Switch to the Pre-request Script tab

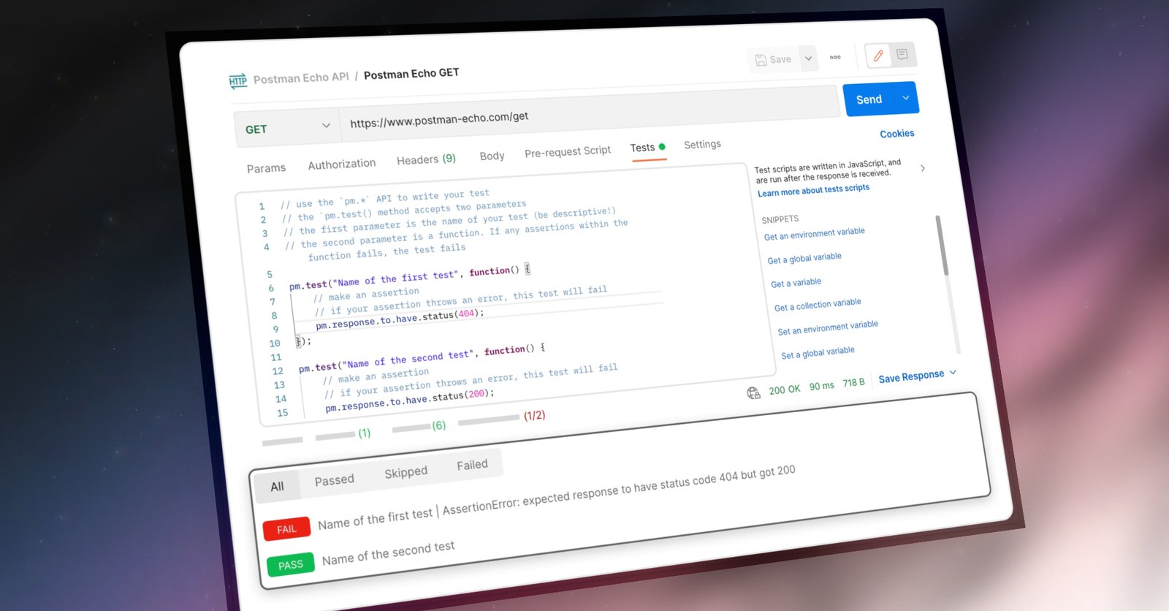[568, 151]
